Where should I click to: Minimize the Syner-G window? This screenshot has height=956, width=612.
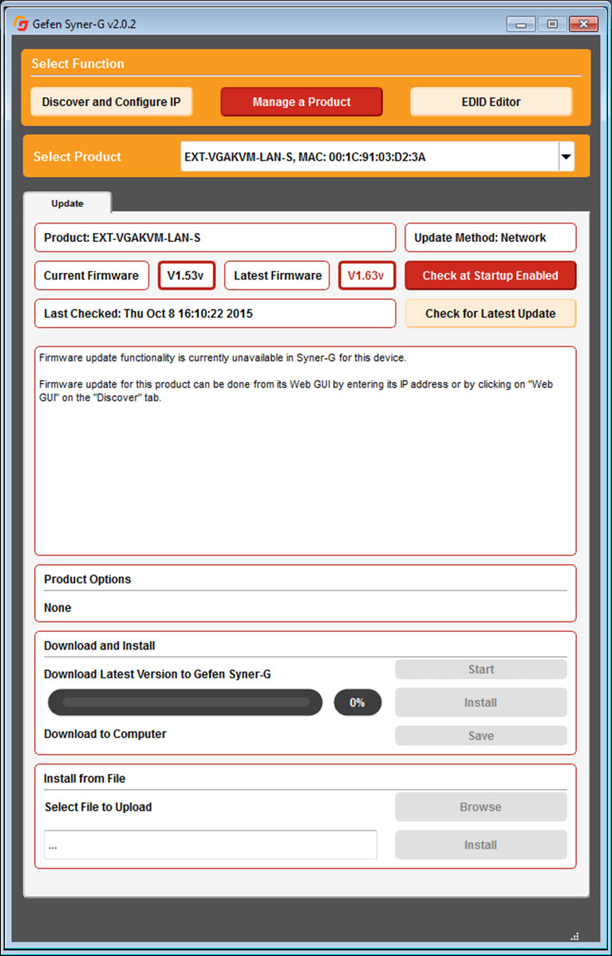pyautogui.click(x=520, y=24)
